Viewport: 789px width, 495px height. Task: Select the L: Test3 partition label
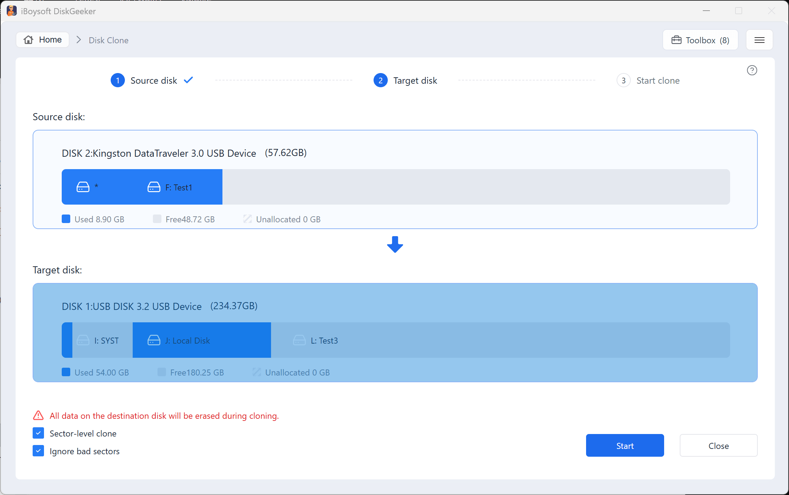324,341
